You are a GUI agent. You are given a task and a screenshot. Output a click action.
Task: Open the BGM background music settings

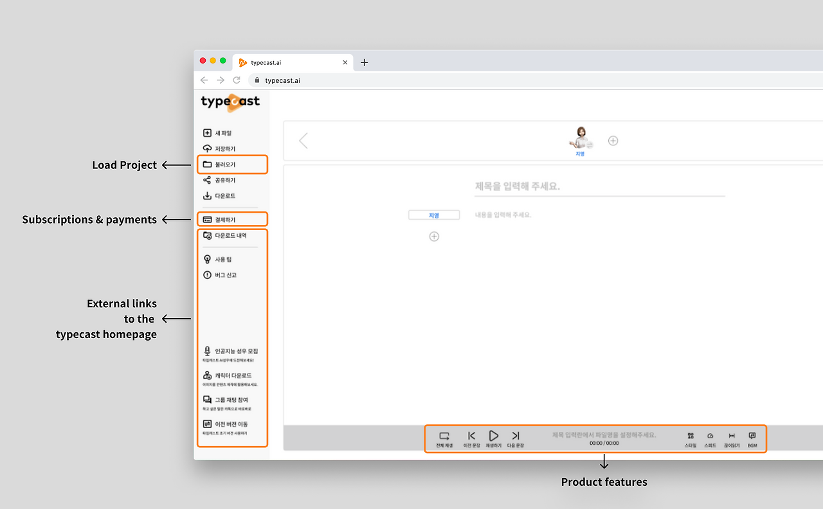click(752, 440)
